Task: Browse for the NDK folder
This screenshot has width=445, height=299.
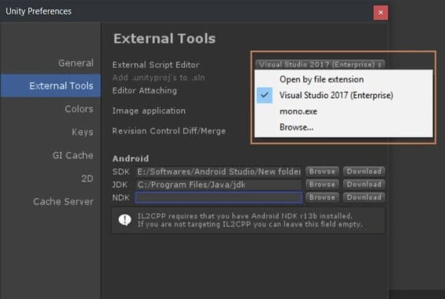Action: [322, 198]
